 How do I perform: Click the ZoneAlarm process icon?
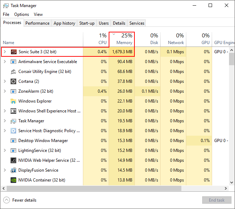pyautogui.click(x=13, y=91)
